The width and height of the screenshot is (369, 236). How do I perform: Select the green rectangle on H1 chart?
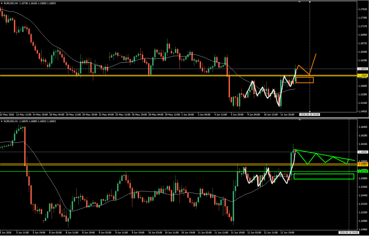[324, 177]
